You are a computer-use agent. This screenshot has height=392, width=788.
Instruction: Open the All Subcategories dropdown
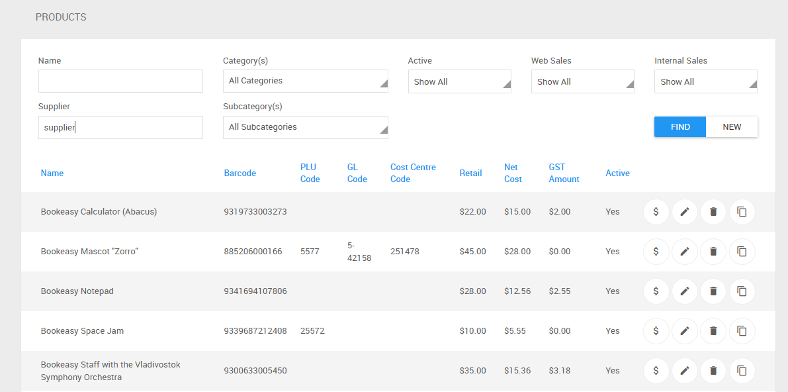(x=306, y=127)
